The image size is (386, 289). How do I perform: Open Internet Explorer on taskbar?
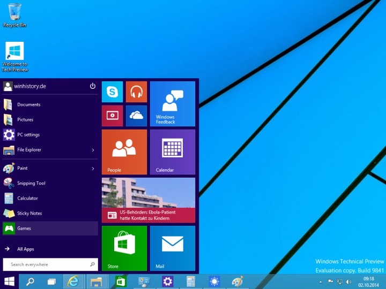(x=73, y=282)
